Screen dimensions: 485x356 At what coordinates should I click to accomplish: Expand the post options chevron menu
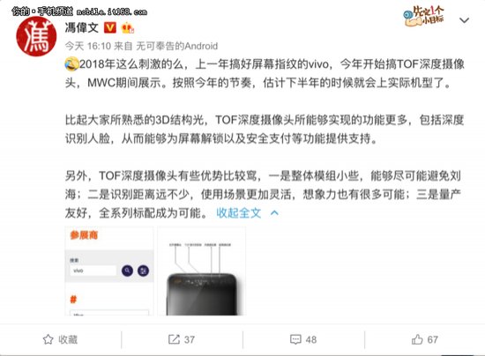(x=464, y=20)
